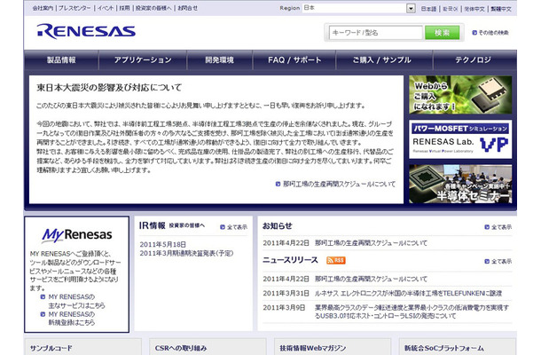Click the IR情報 heading

pyautogui.click(x=153, y=225)
